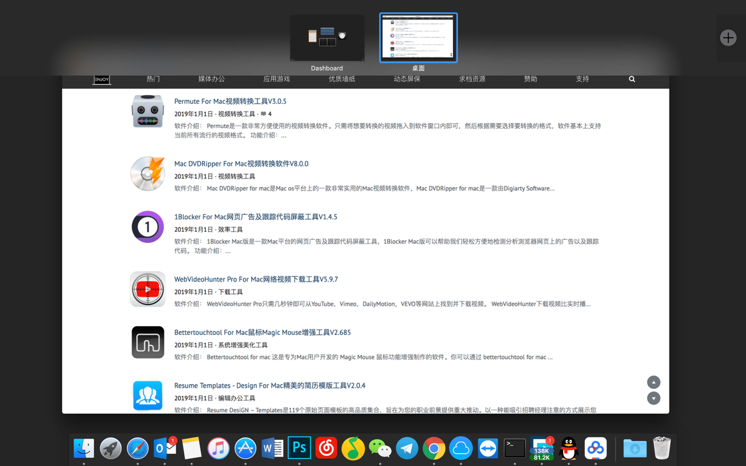746x466 pixels.
Task: Launch Baidu Netdisk icon in Dock
Action: click(596, 448)
